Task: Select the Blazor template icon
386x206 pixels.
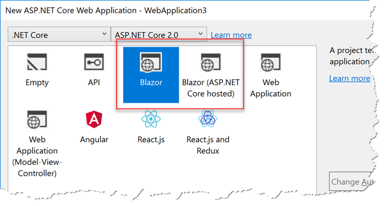Action: click(x=151, y=62)
